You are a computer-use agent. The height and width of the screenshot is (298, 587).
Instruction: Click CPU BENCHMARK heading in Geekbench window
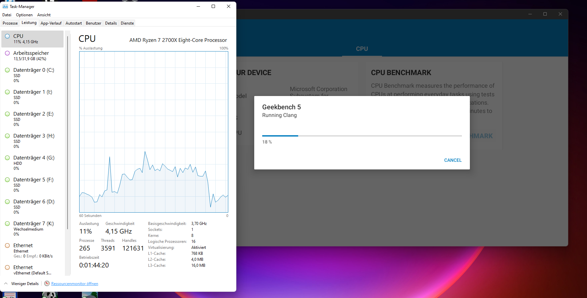tap(401, 73)
